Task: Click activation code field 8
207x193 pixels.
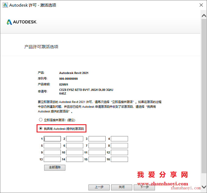Action: (x=119, y=146)
